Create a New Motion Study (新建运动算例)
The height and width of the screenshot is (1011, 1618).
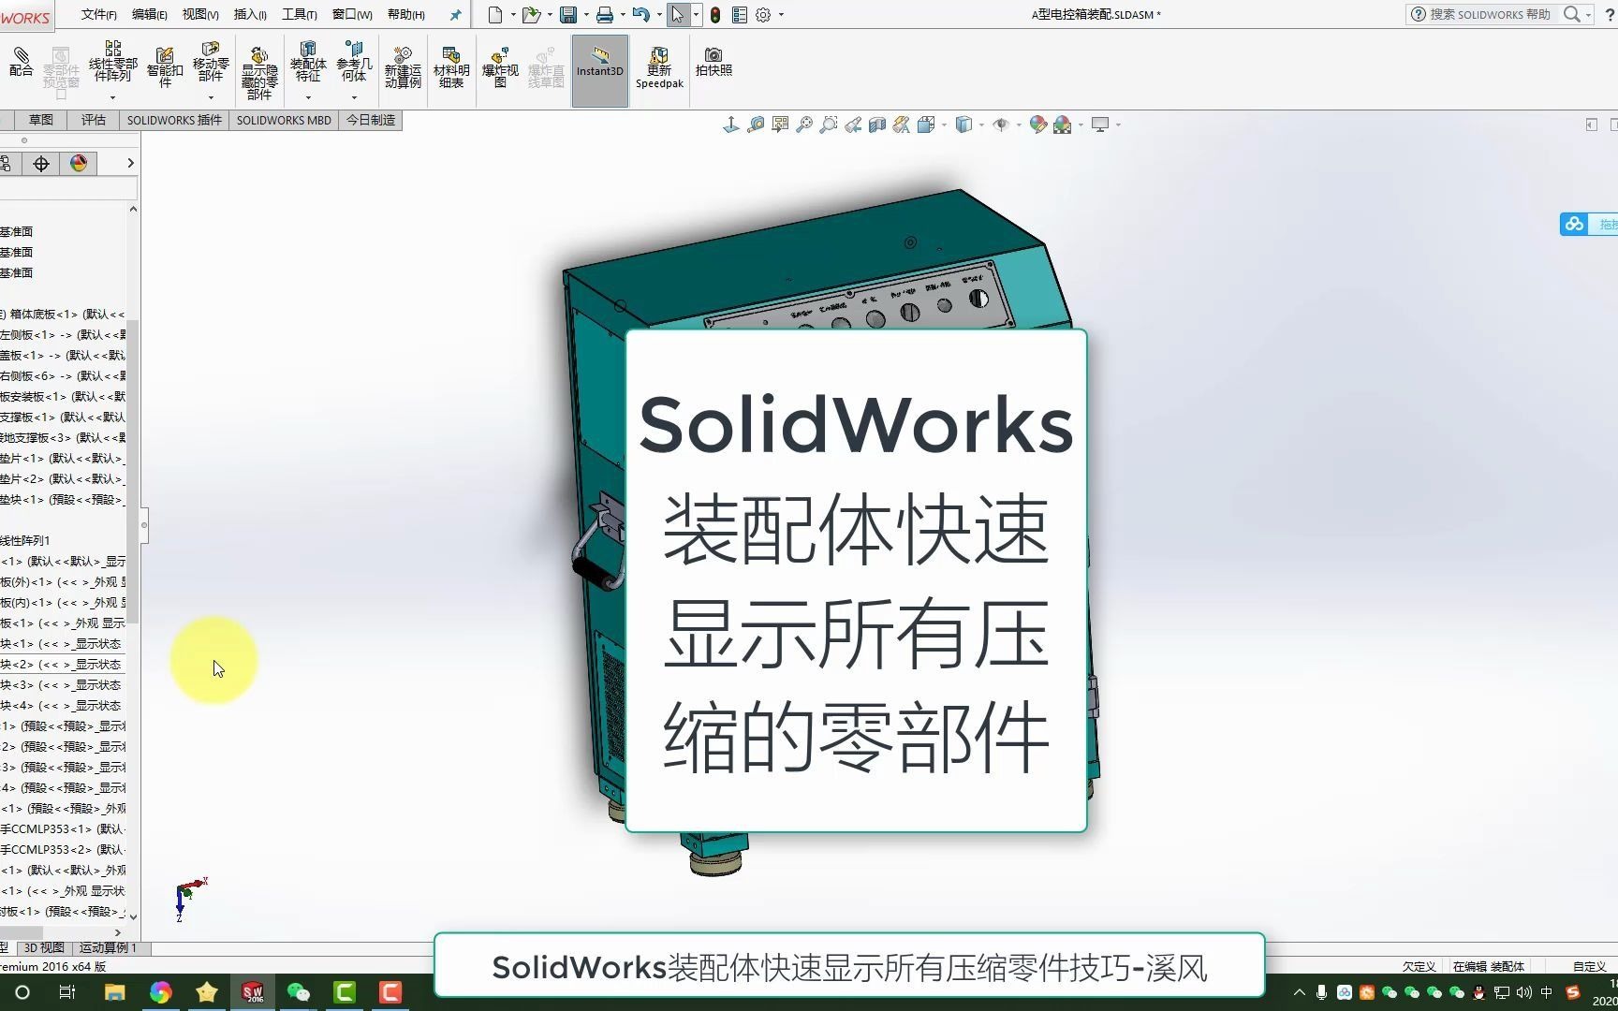pyautogui.click(x=403, y=66)
